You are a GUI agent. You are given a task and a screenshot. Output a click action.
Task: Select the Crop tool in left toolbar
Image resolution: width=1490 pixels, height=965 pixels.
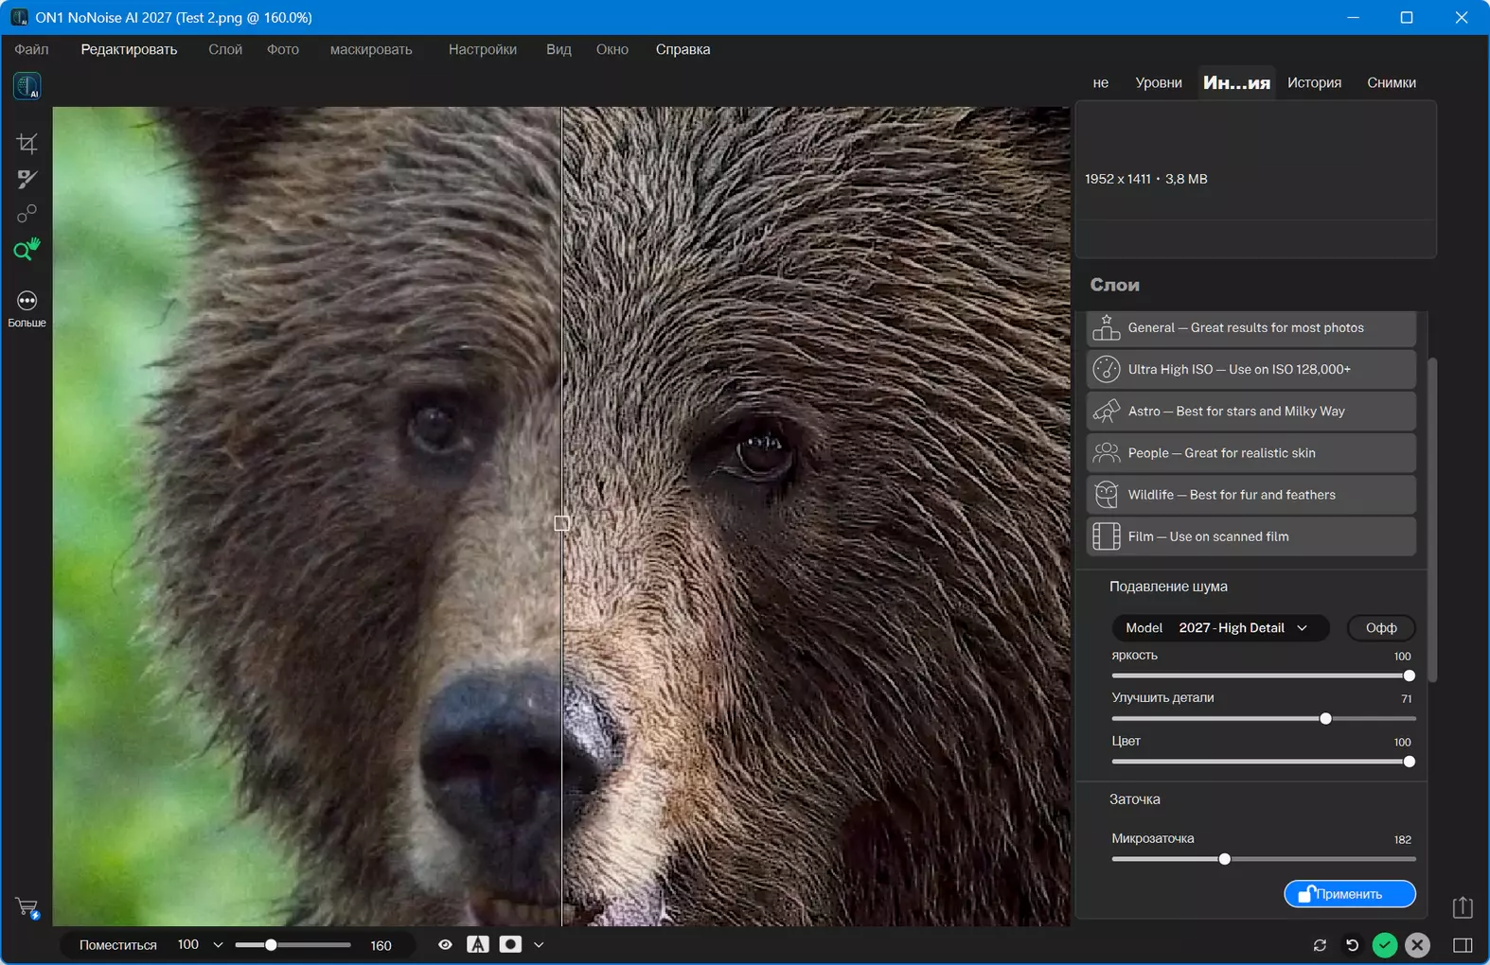27,144
